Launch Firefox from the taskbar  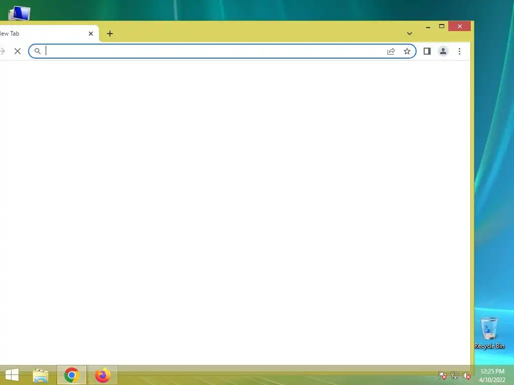point(102,375)
